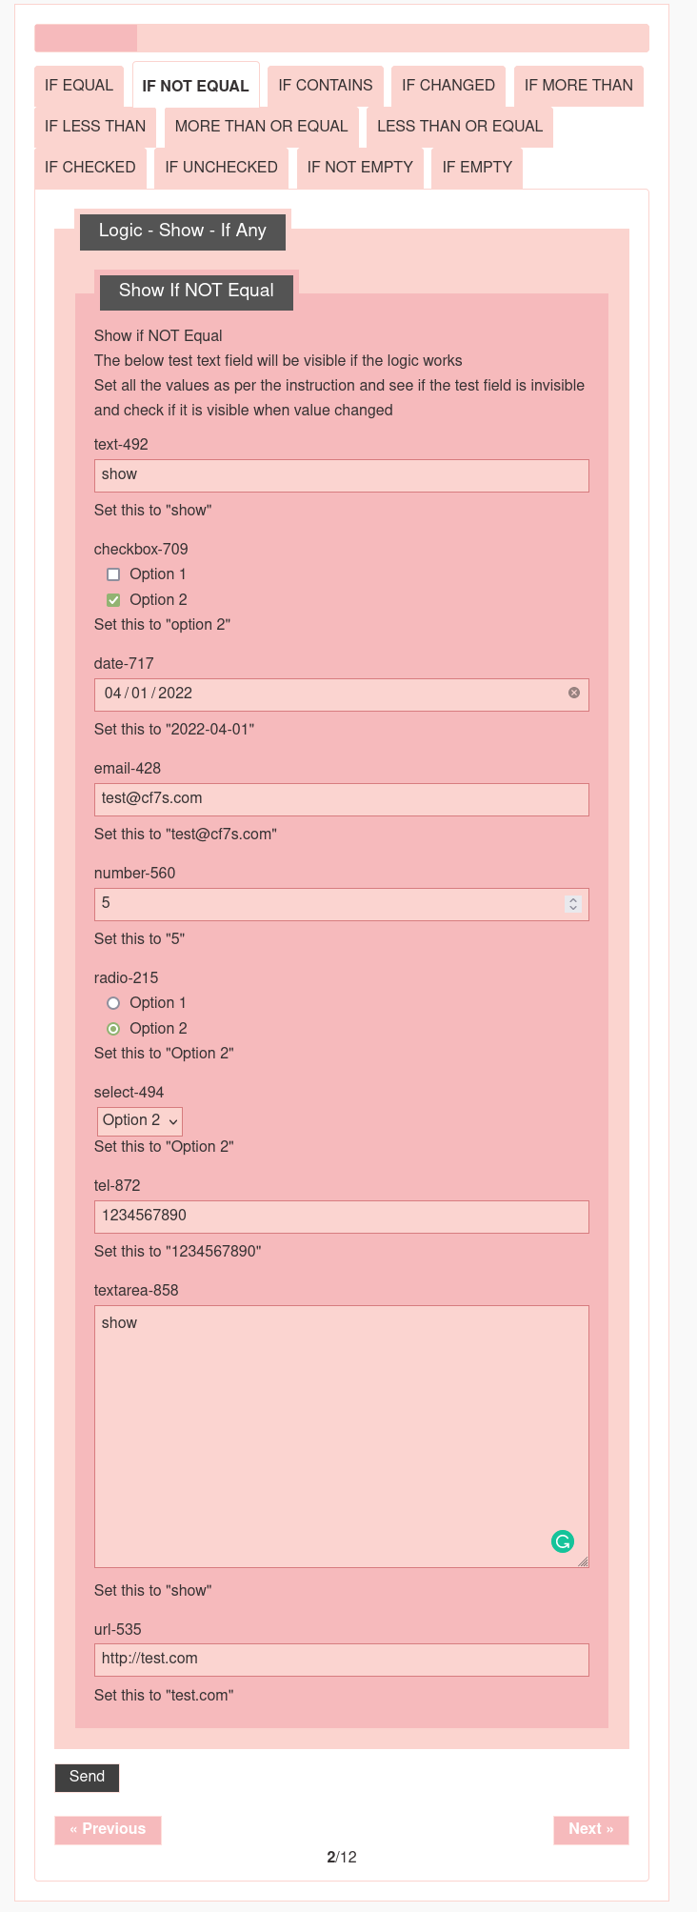Click the number field stepper arrows

(572, 903)
